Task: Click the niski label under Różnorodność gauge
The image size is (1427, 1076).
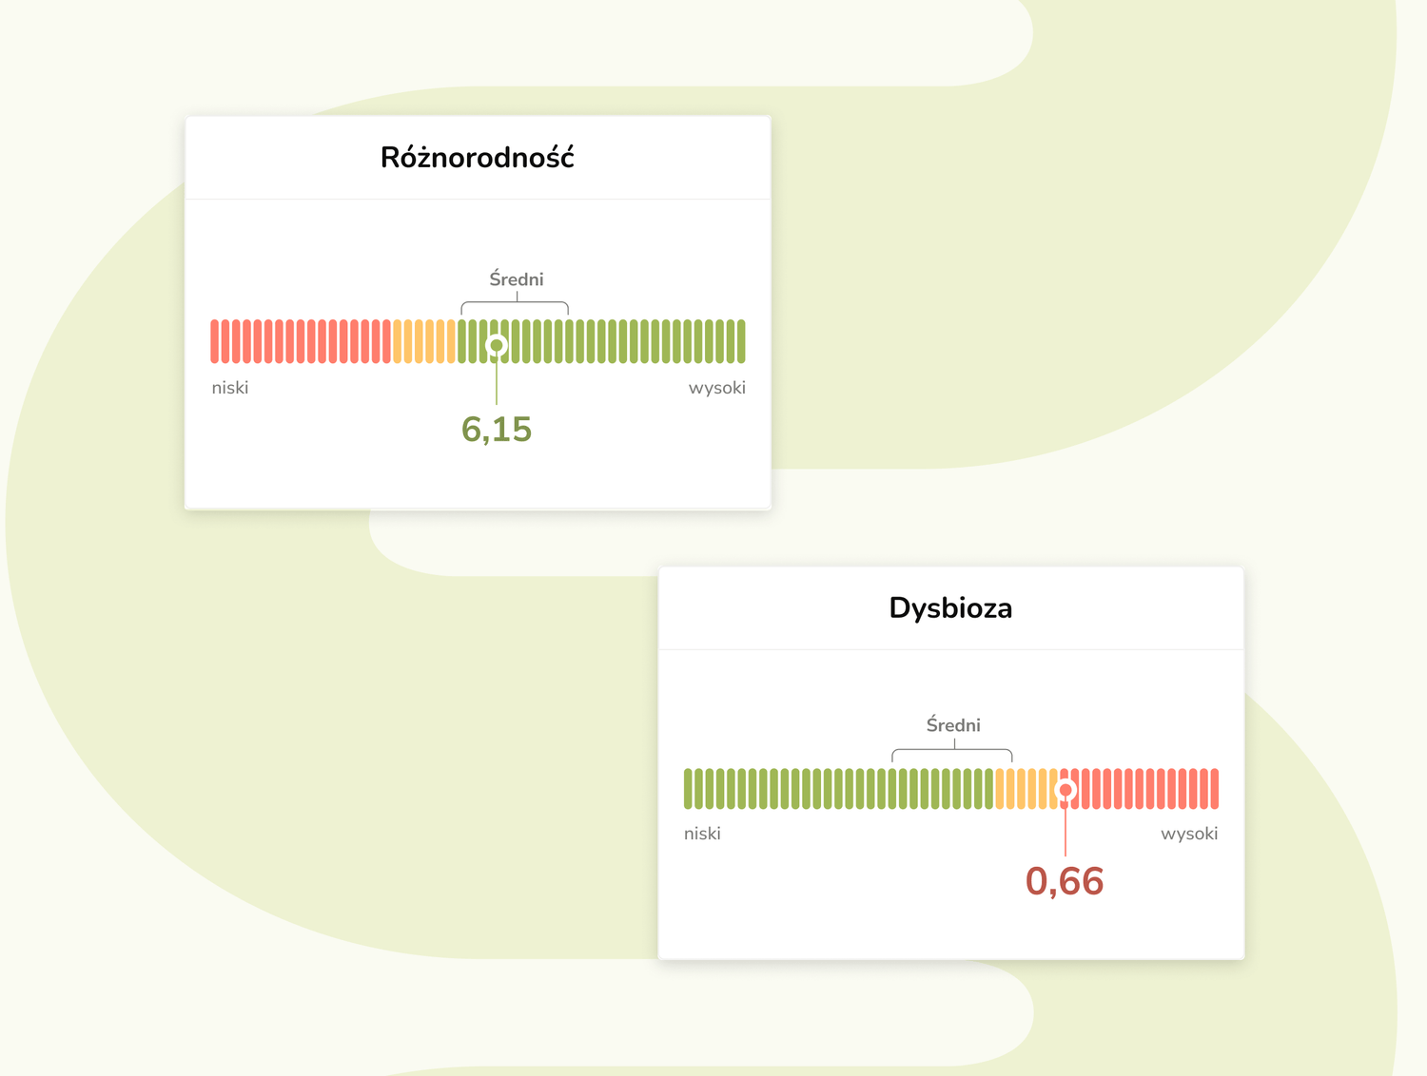Action: 230,388
